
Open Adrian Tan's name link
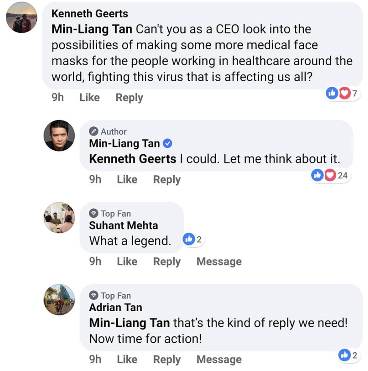[x=115, y=307]
